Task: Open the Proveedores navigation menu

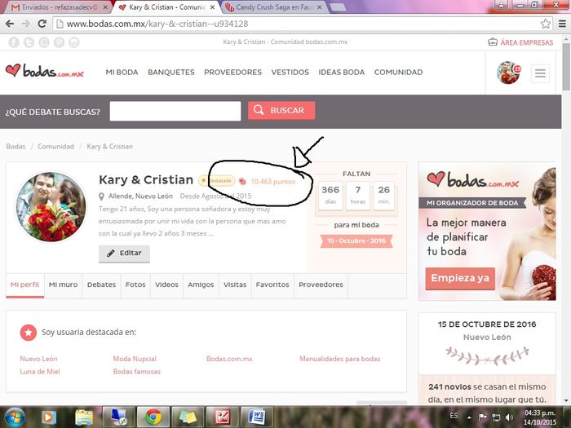Action: point(232,73)
